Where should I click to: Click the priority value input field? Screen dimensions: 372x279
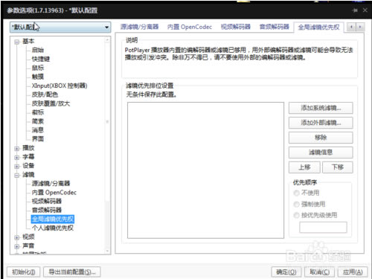(323, 227)
